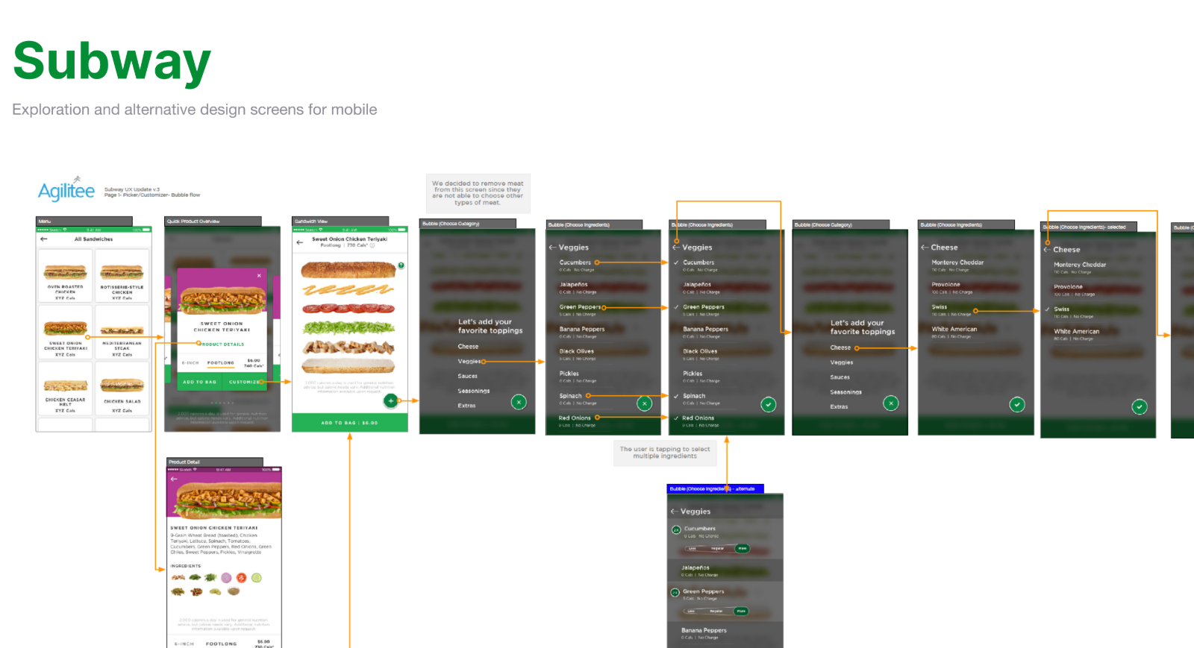Click page dots under Quick Product Overview card
The image size is (1194, 648).
(222, 403)
